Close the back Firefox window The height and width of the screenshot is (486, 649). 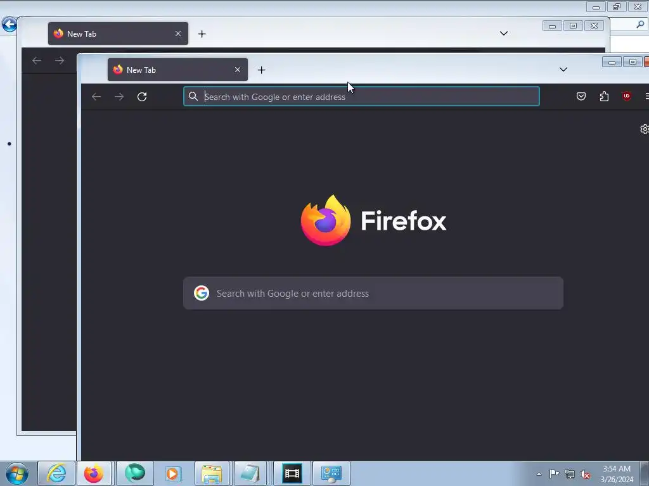(594, 25)
